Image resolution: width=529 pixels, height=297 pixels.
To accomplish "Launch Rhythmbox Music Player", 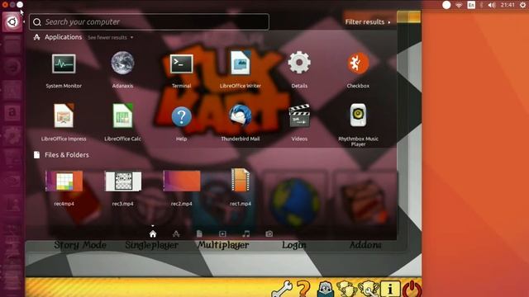I will tap(358, 115).
